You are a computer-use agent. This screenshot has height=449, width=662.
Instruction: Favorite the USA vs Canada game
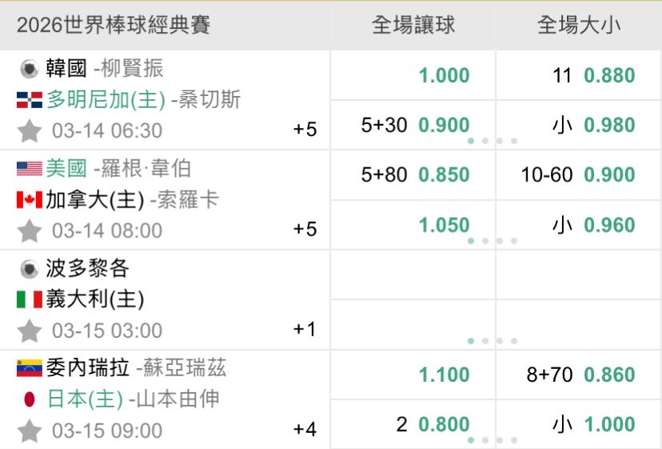pos(30,231)
